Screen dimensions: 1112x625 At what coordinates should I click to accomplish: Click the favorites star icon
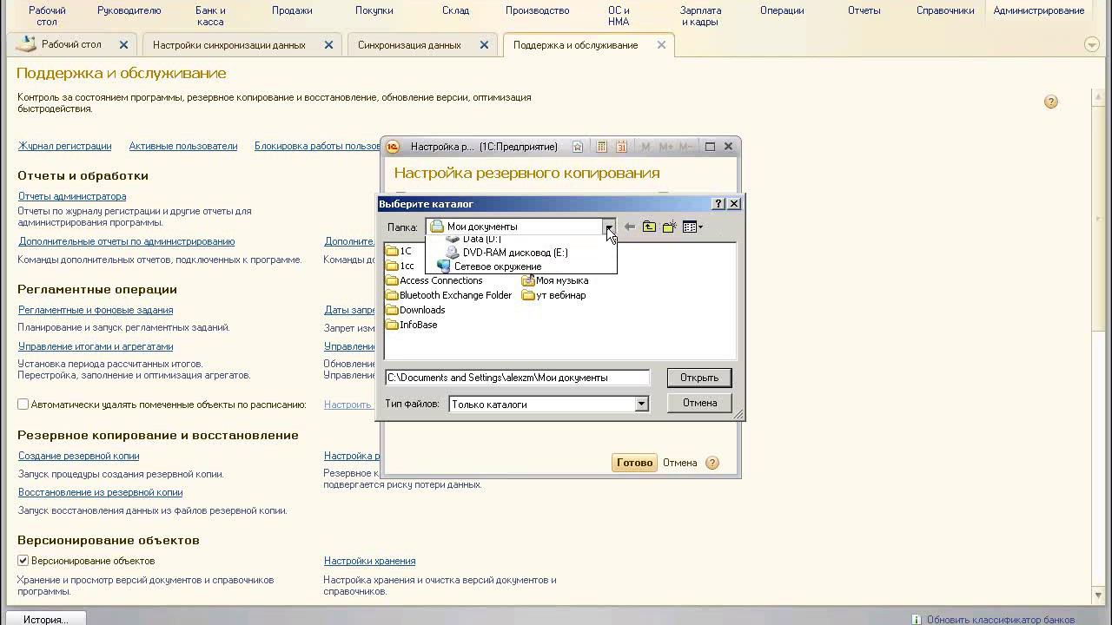click(x=578, y=147)
